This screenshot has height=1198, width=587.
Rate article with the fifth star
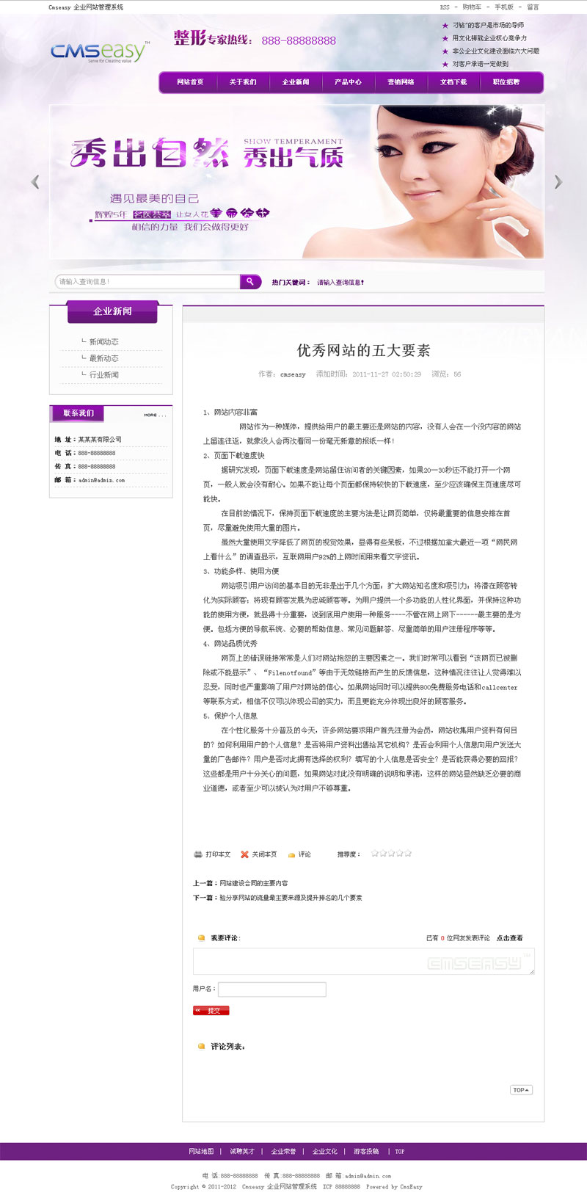408,854
